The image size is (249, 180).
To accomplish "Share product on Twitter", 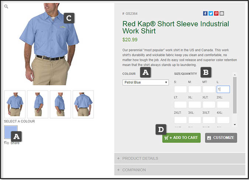I will click(x=211, y=14).
